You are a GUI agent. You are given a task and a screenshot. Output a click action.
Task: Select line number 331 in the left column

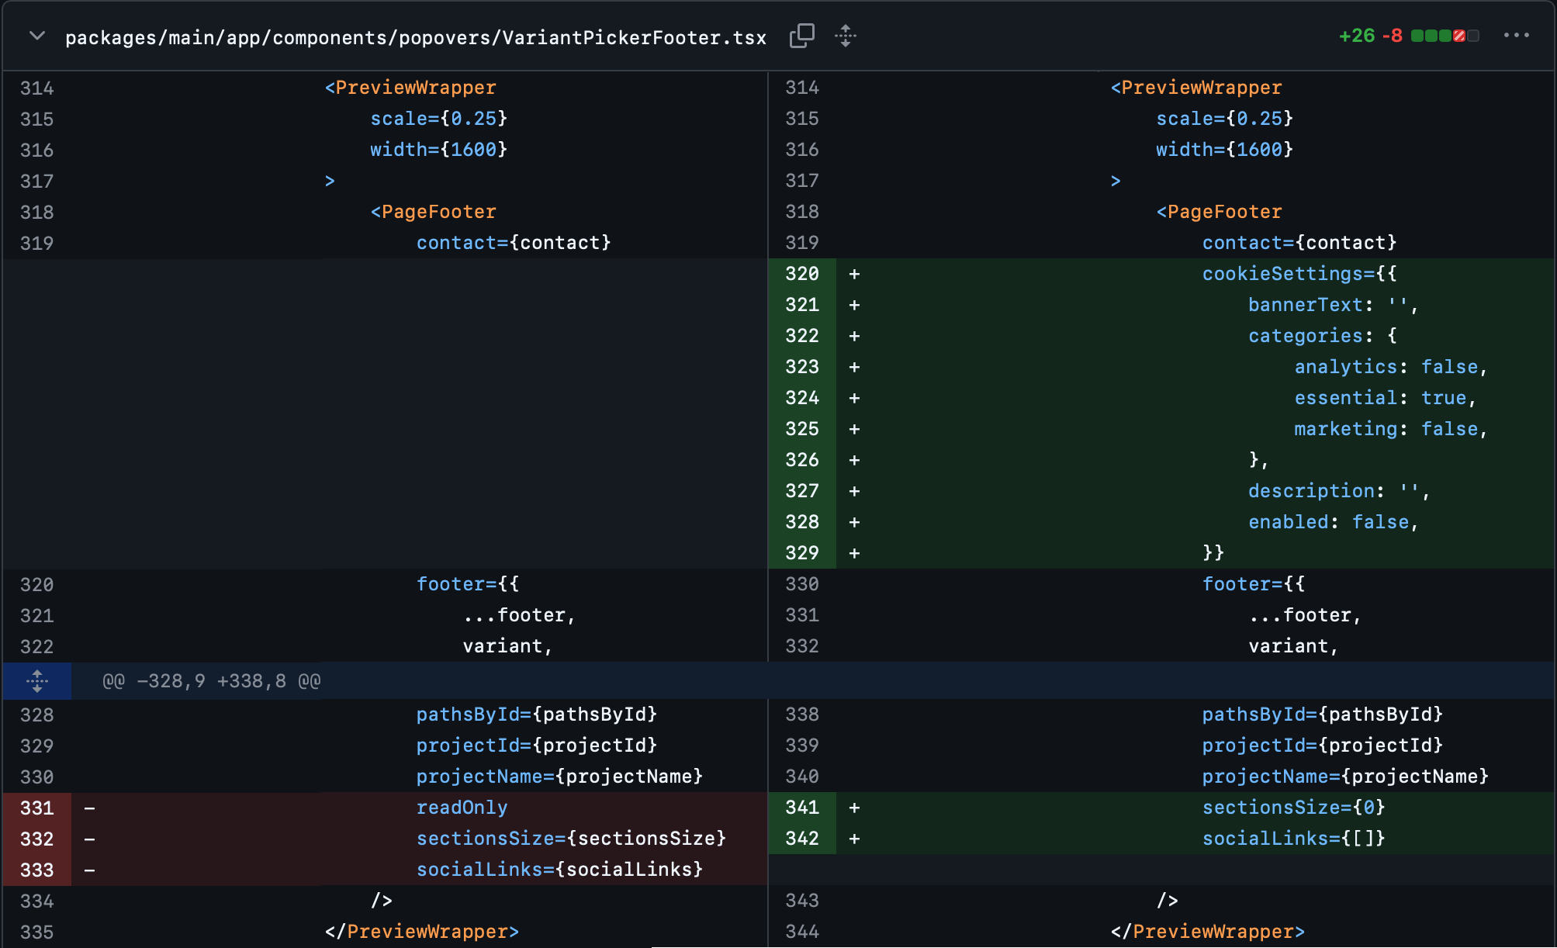click(x=36, y=808)
